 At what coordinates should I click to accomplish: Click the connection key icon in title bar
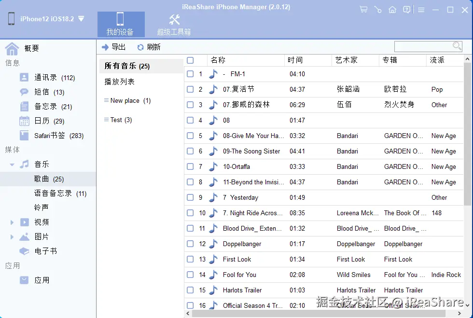click(x=378, y=9)
